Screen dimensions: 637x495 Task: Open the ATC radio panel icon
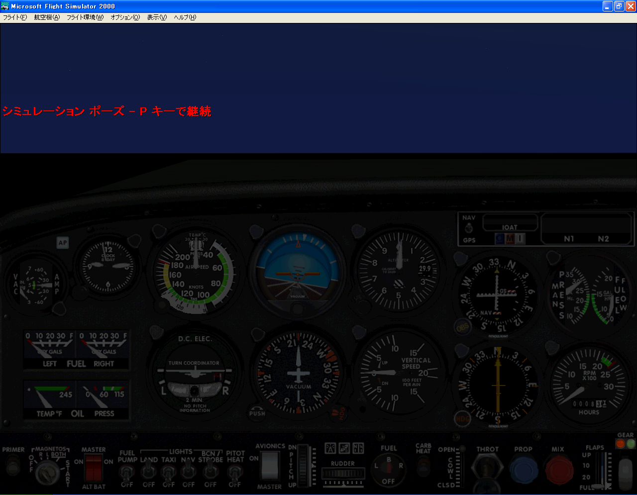coord(330,448)
